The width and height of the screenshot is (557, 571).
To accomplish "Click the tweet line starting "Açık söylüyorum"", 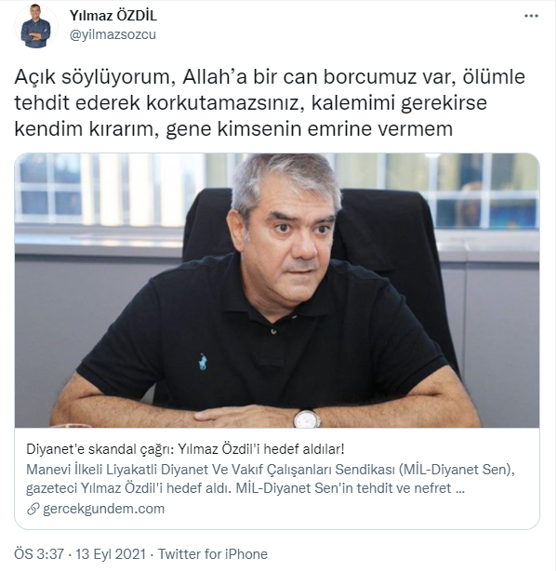I will (270, 77).
